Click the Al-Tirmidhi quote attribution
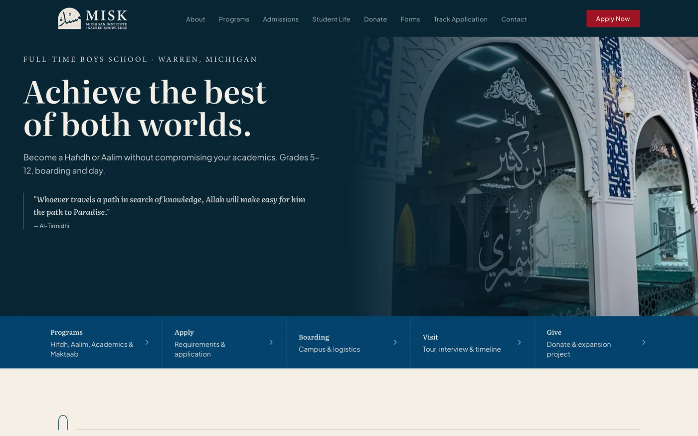The width and height of the screenshot is (698, 436). (51, 226)
